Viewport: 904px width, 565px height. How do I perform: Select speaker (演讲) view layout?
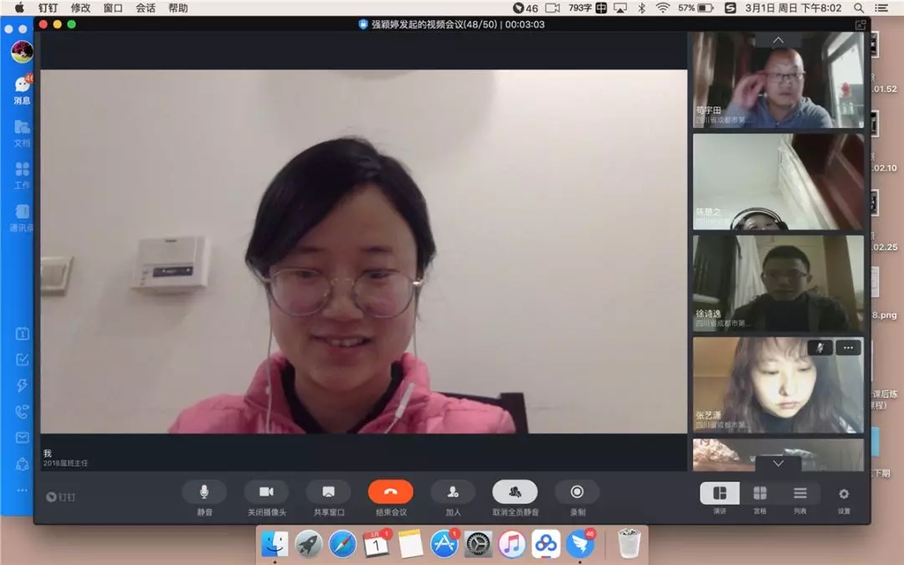pos(720,494)
